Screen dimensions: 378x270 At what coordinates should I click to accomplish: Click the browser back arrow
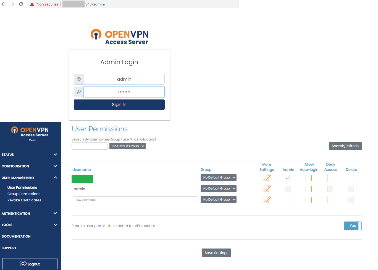(x=4, y=4)
